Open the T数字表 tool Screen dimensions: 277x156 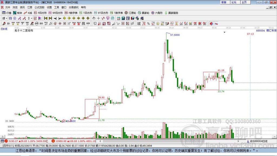coord(116,13)
